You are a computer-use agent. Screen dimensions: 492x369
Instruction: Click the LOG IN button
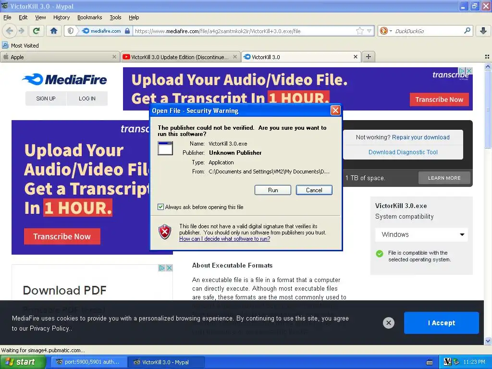(87, 98)
